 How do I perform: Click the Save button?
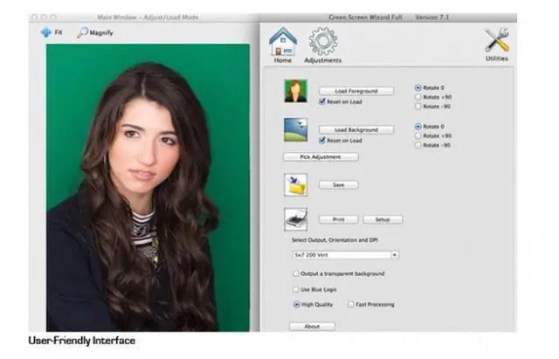pos(338,185)
